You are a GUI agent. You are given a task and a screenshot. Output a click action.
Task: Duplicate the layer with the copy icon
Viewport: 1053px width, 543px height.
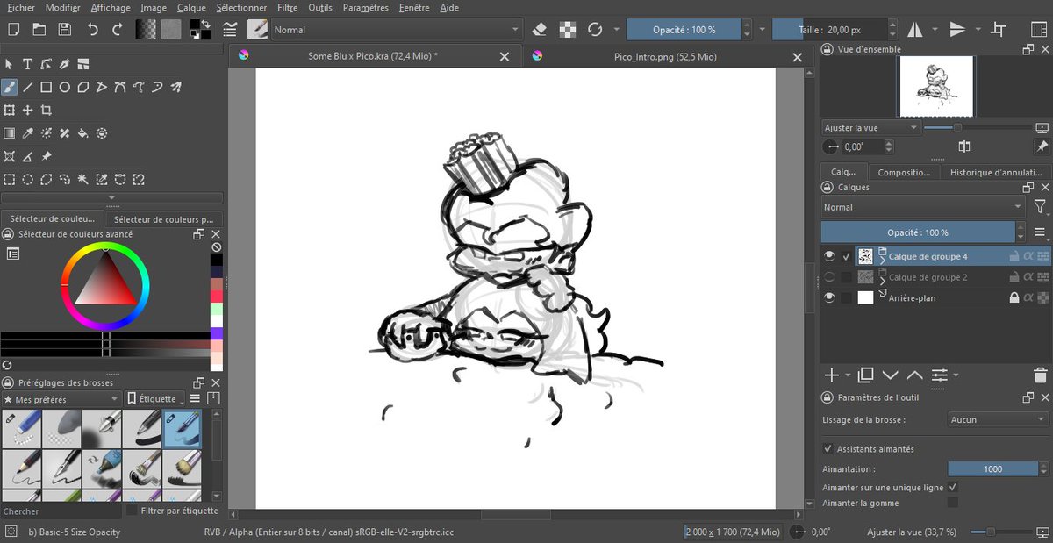[x=865, y=375]
